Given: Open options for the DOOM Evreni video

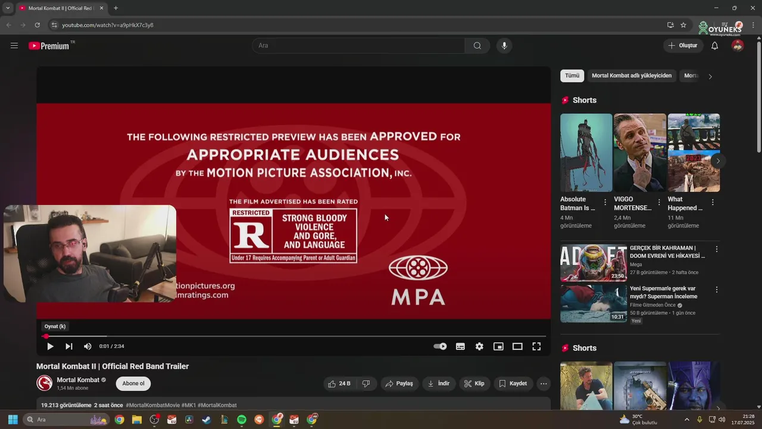Looking at the screenshot, I should tap(717, 249).
